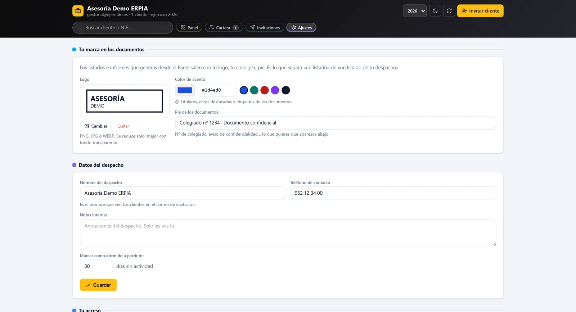This screenshot has width=576, height=312.
Task: Select the red accent color preset
Action: point(265,90)
